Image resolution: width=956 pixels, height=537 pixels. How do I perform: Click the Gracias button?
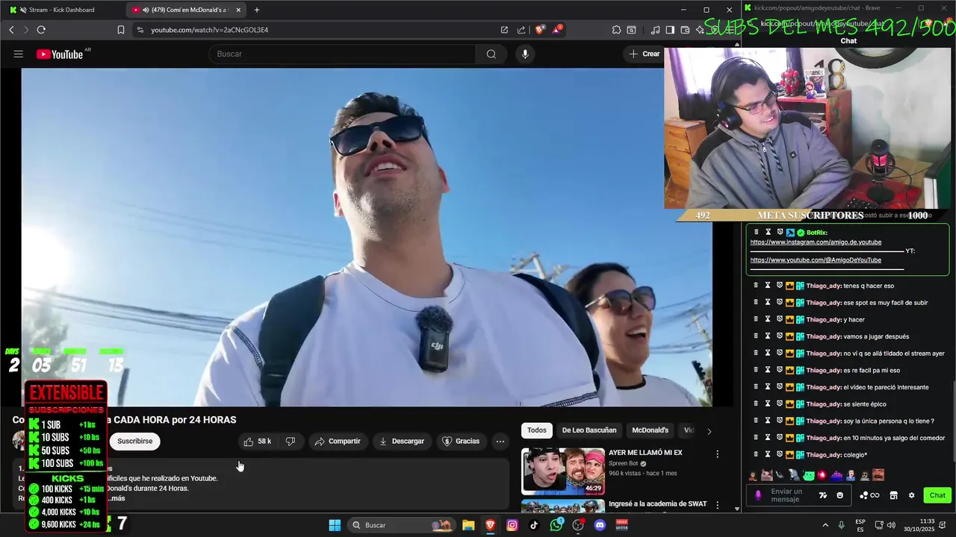460,442
